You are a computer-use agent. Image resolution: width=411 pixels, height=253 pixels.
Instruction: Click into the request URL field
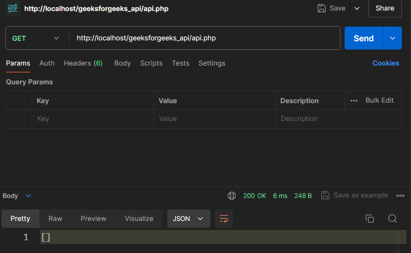(x=204, y=38)
